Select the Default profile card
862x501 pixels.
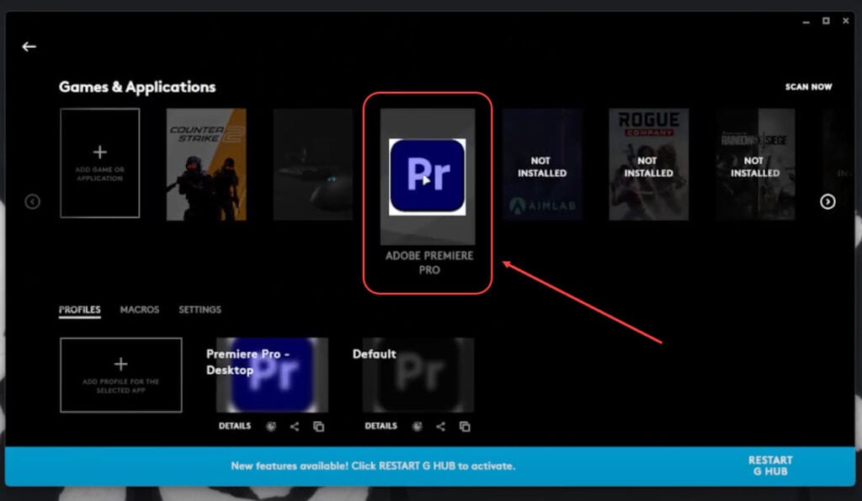pos(418,375)
